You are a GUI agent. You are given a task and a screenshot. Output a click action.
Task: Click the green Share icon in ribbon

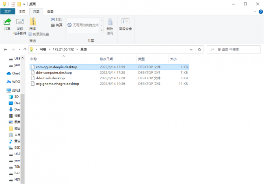(7, 22)
